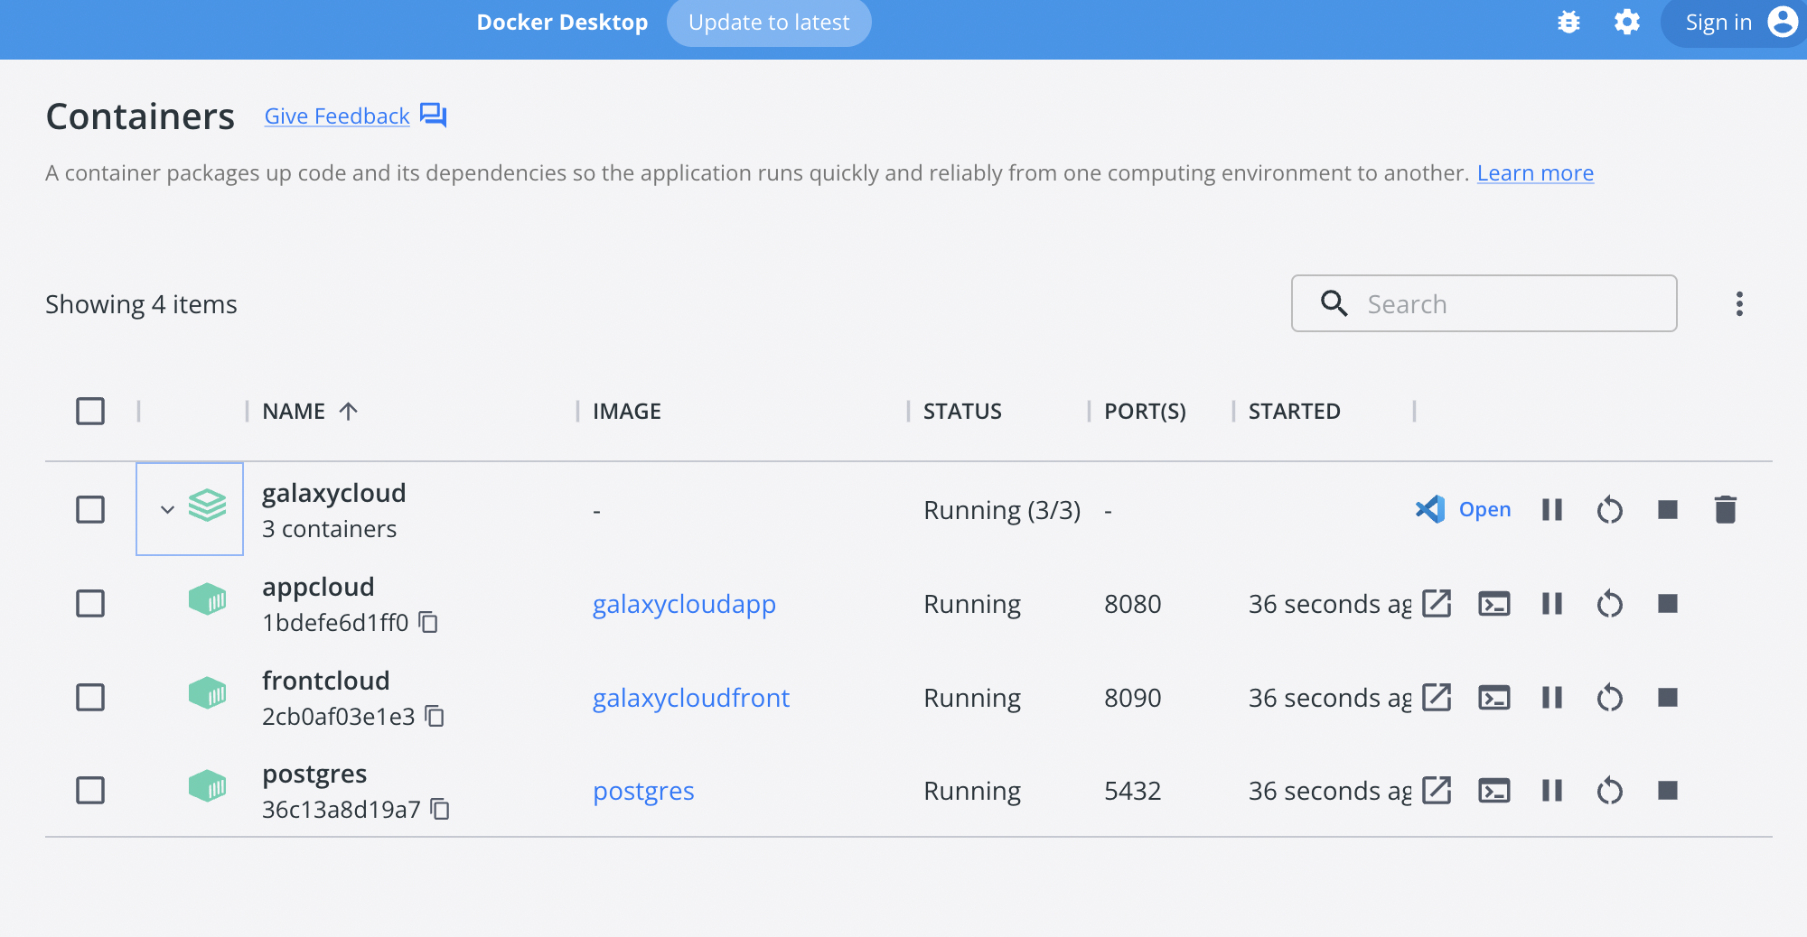
Task: Click the search magnifier icon
Action: 1334,303
